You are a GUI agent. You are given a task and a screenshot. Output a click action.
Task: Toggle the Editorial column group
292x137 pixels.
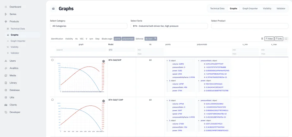(x=140, y=39)
